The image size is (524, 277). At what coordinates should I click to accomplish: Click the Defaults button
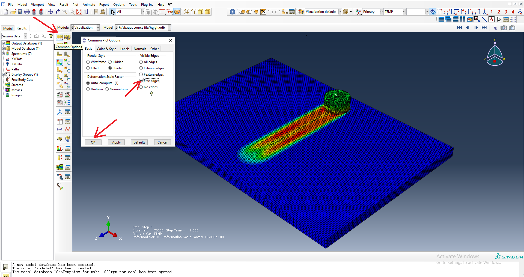pos(139,142)
